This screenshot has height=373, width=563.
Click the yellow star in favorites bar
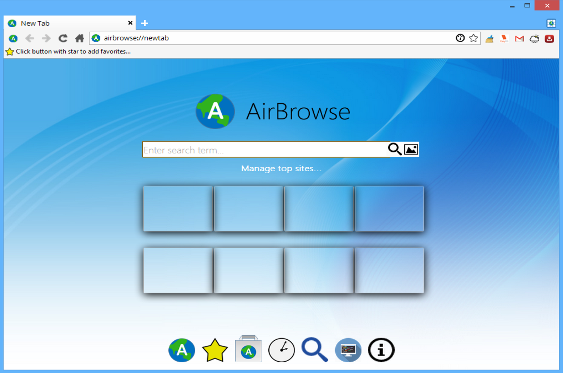(x=10, y=52)
